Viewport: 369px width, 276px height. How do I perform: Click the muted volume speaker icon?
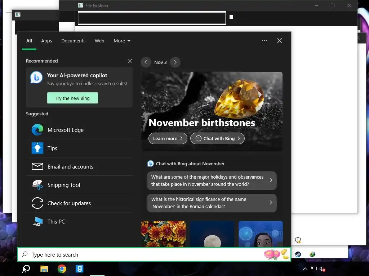(x=322, y=269)
